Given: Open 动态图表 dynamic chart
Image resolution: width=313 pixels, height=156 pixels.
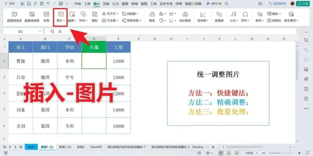Looking at the screenshot, I should (185, 17).
